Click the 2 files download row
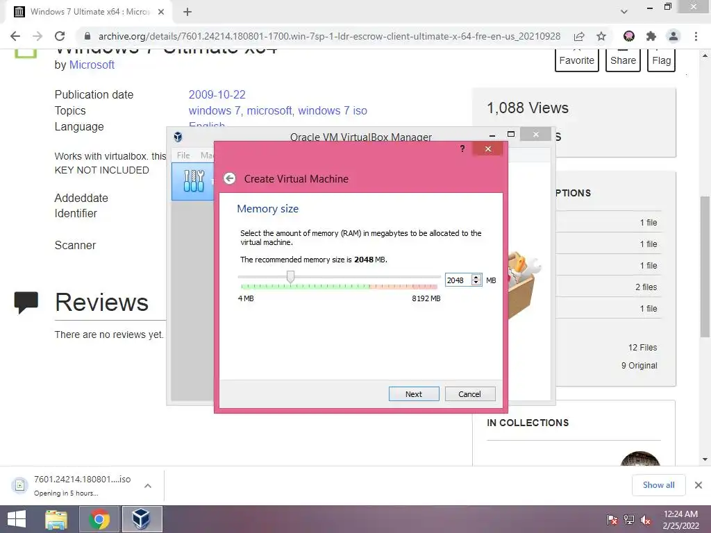Viewport: 711px width, 533px height. coord(608,287)
